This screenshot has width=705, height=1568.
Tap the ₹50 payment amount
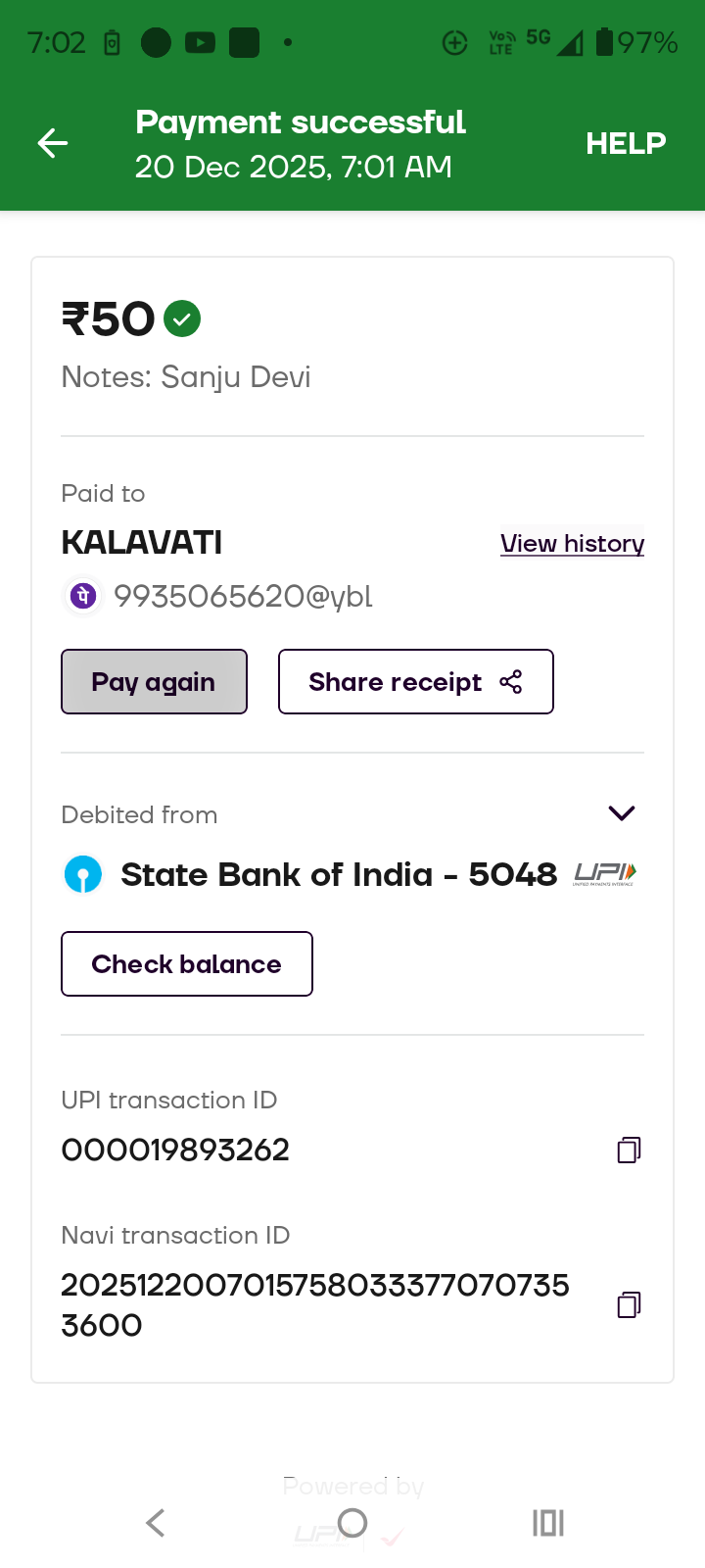(x=109, y=319)
